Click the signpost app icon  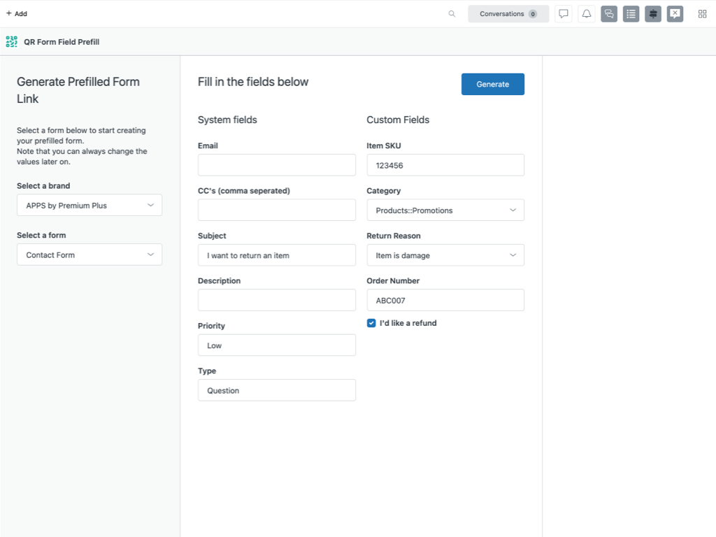pyautogui.click(x=653, y=14)
